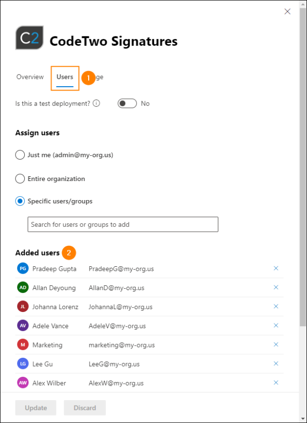The height and width of the screenshot is (423, 307).
Task: Open the Users tab
Action: point(65,77)
